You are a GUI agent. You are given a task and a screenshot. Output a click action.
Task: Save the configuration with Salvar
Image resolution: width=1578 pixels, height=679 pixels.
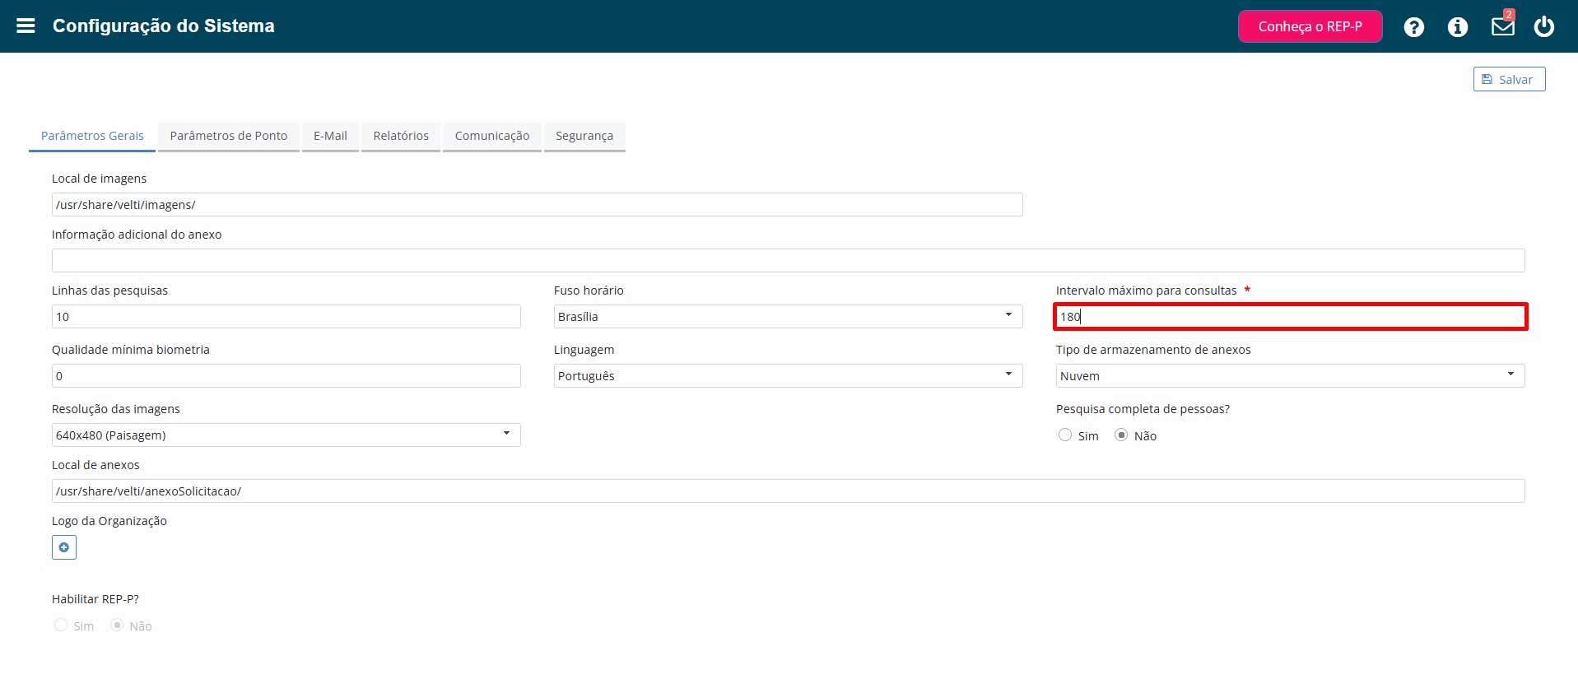pos(1509,79)
